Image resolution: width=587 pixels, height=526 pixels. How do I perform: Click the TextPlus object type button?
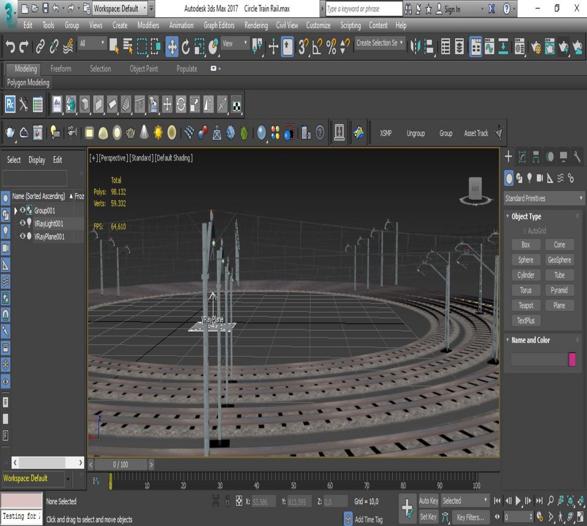(x=526, y=320)
